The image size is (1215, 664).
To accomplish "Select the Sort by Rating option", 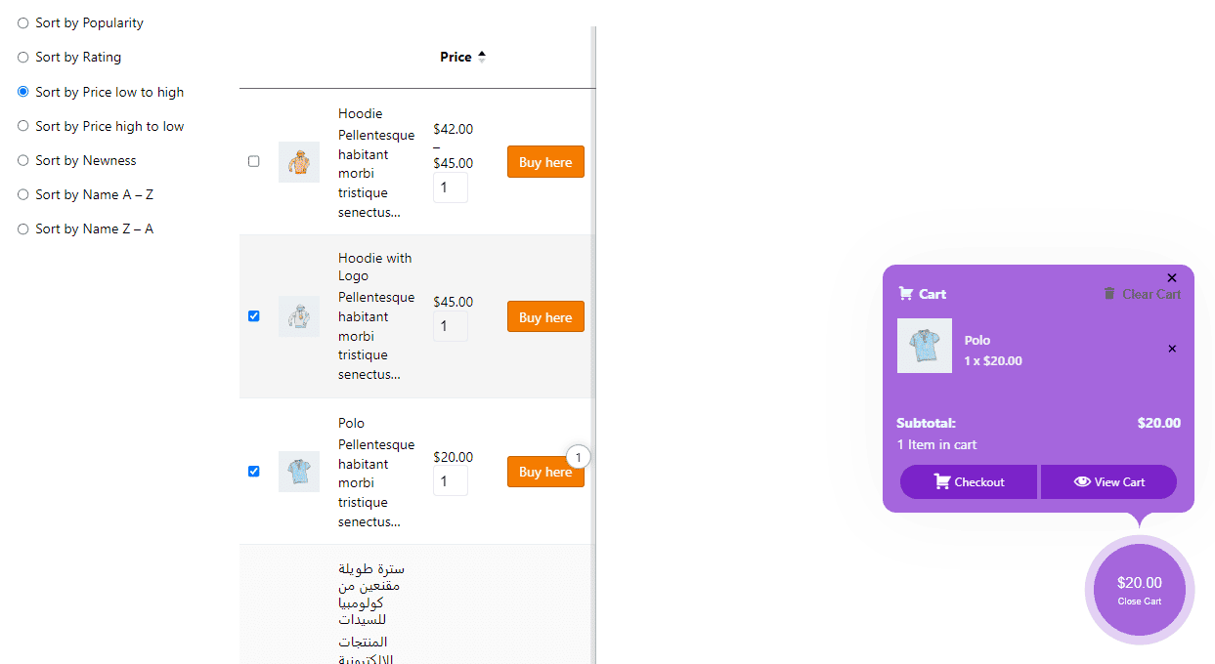I will [x=22, y=57].
